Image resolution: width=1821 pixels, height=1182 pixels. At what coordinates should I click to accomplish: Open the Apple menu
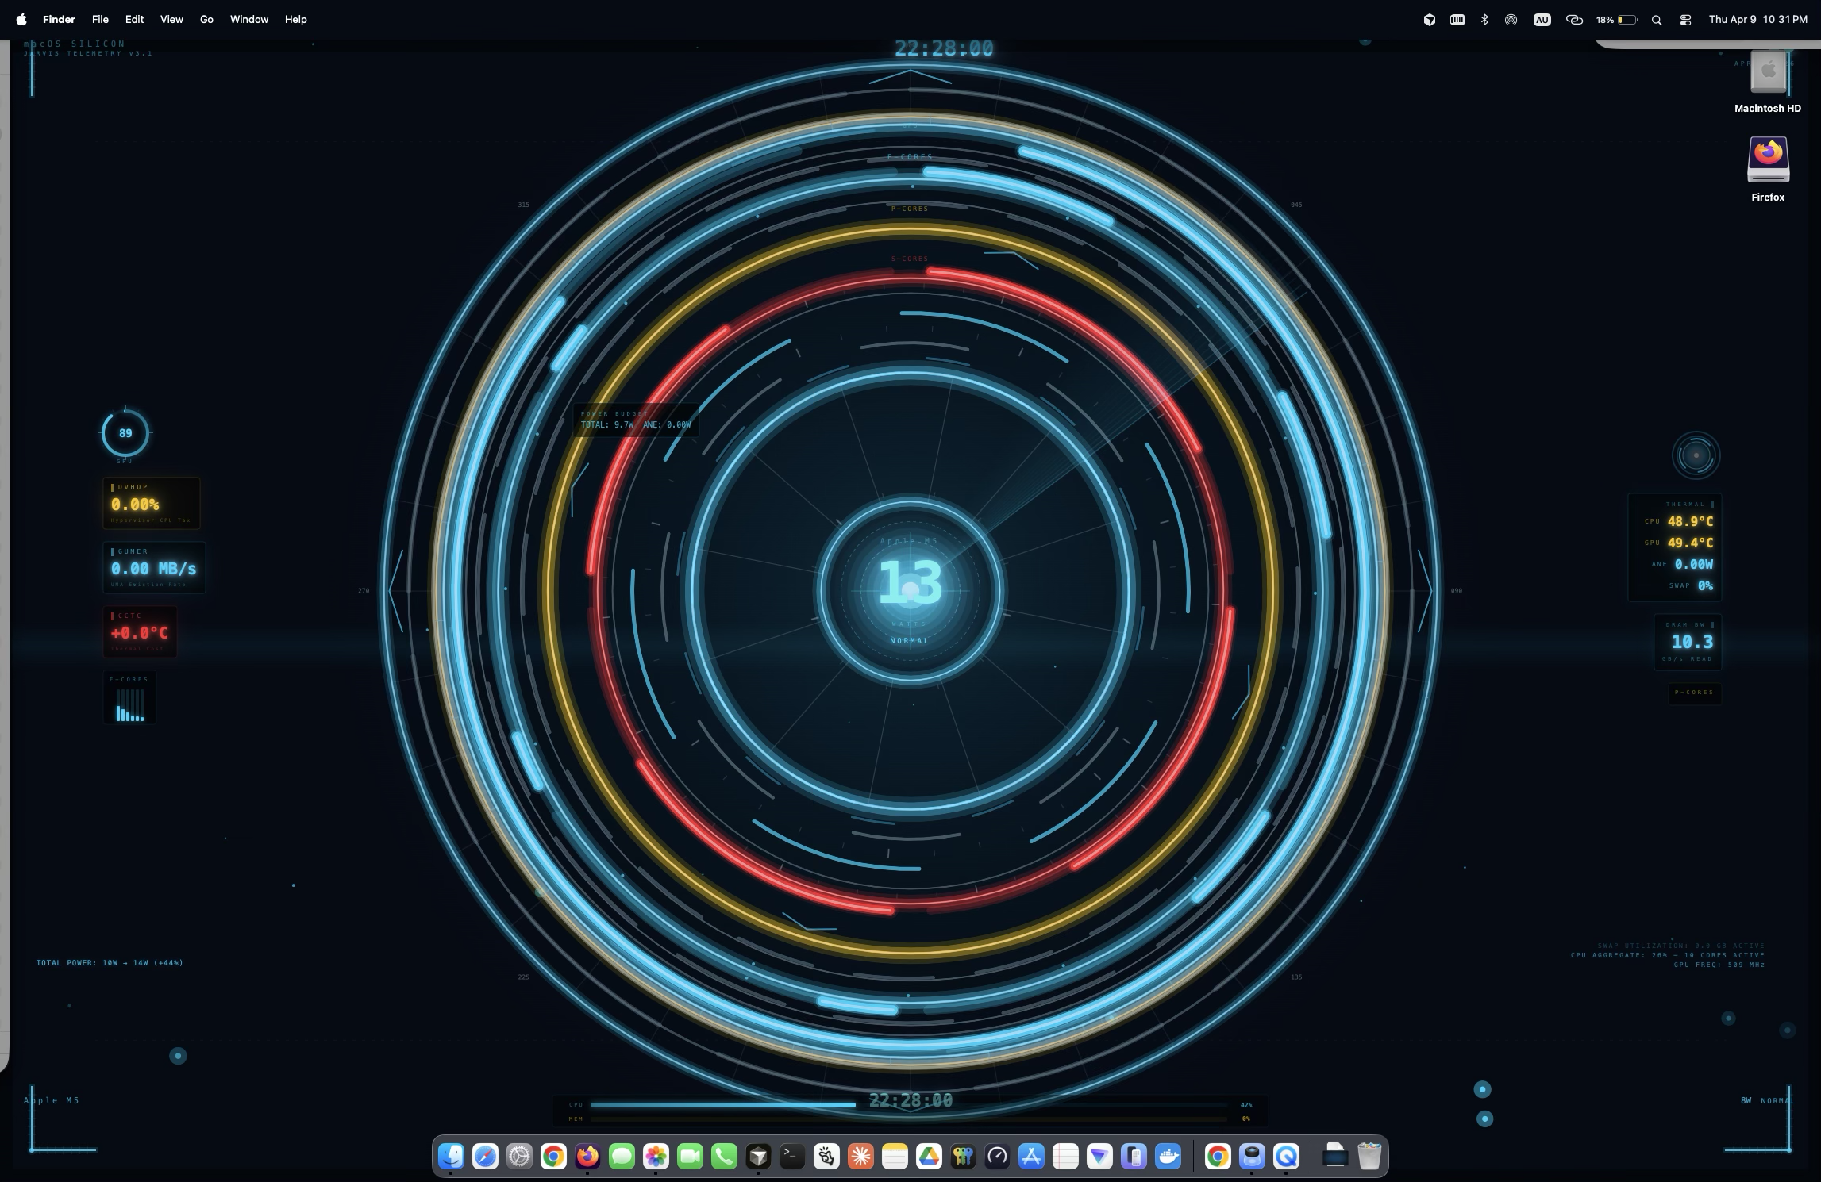(x=20, y=19)
